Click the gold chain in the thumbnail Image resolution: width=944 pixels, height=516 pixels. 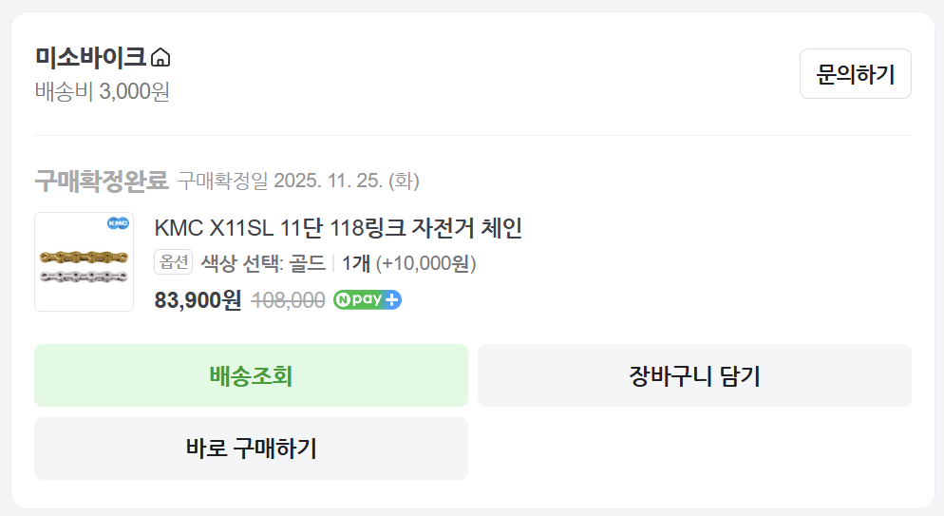[84, 257]
